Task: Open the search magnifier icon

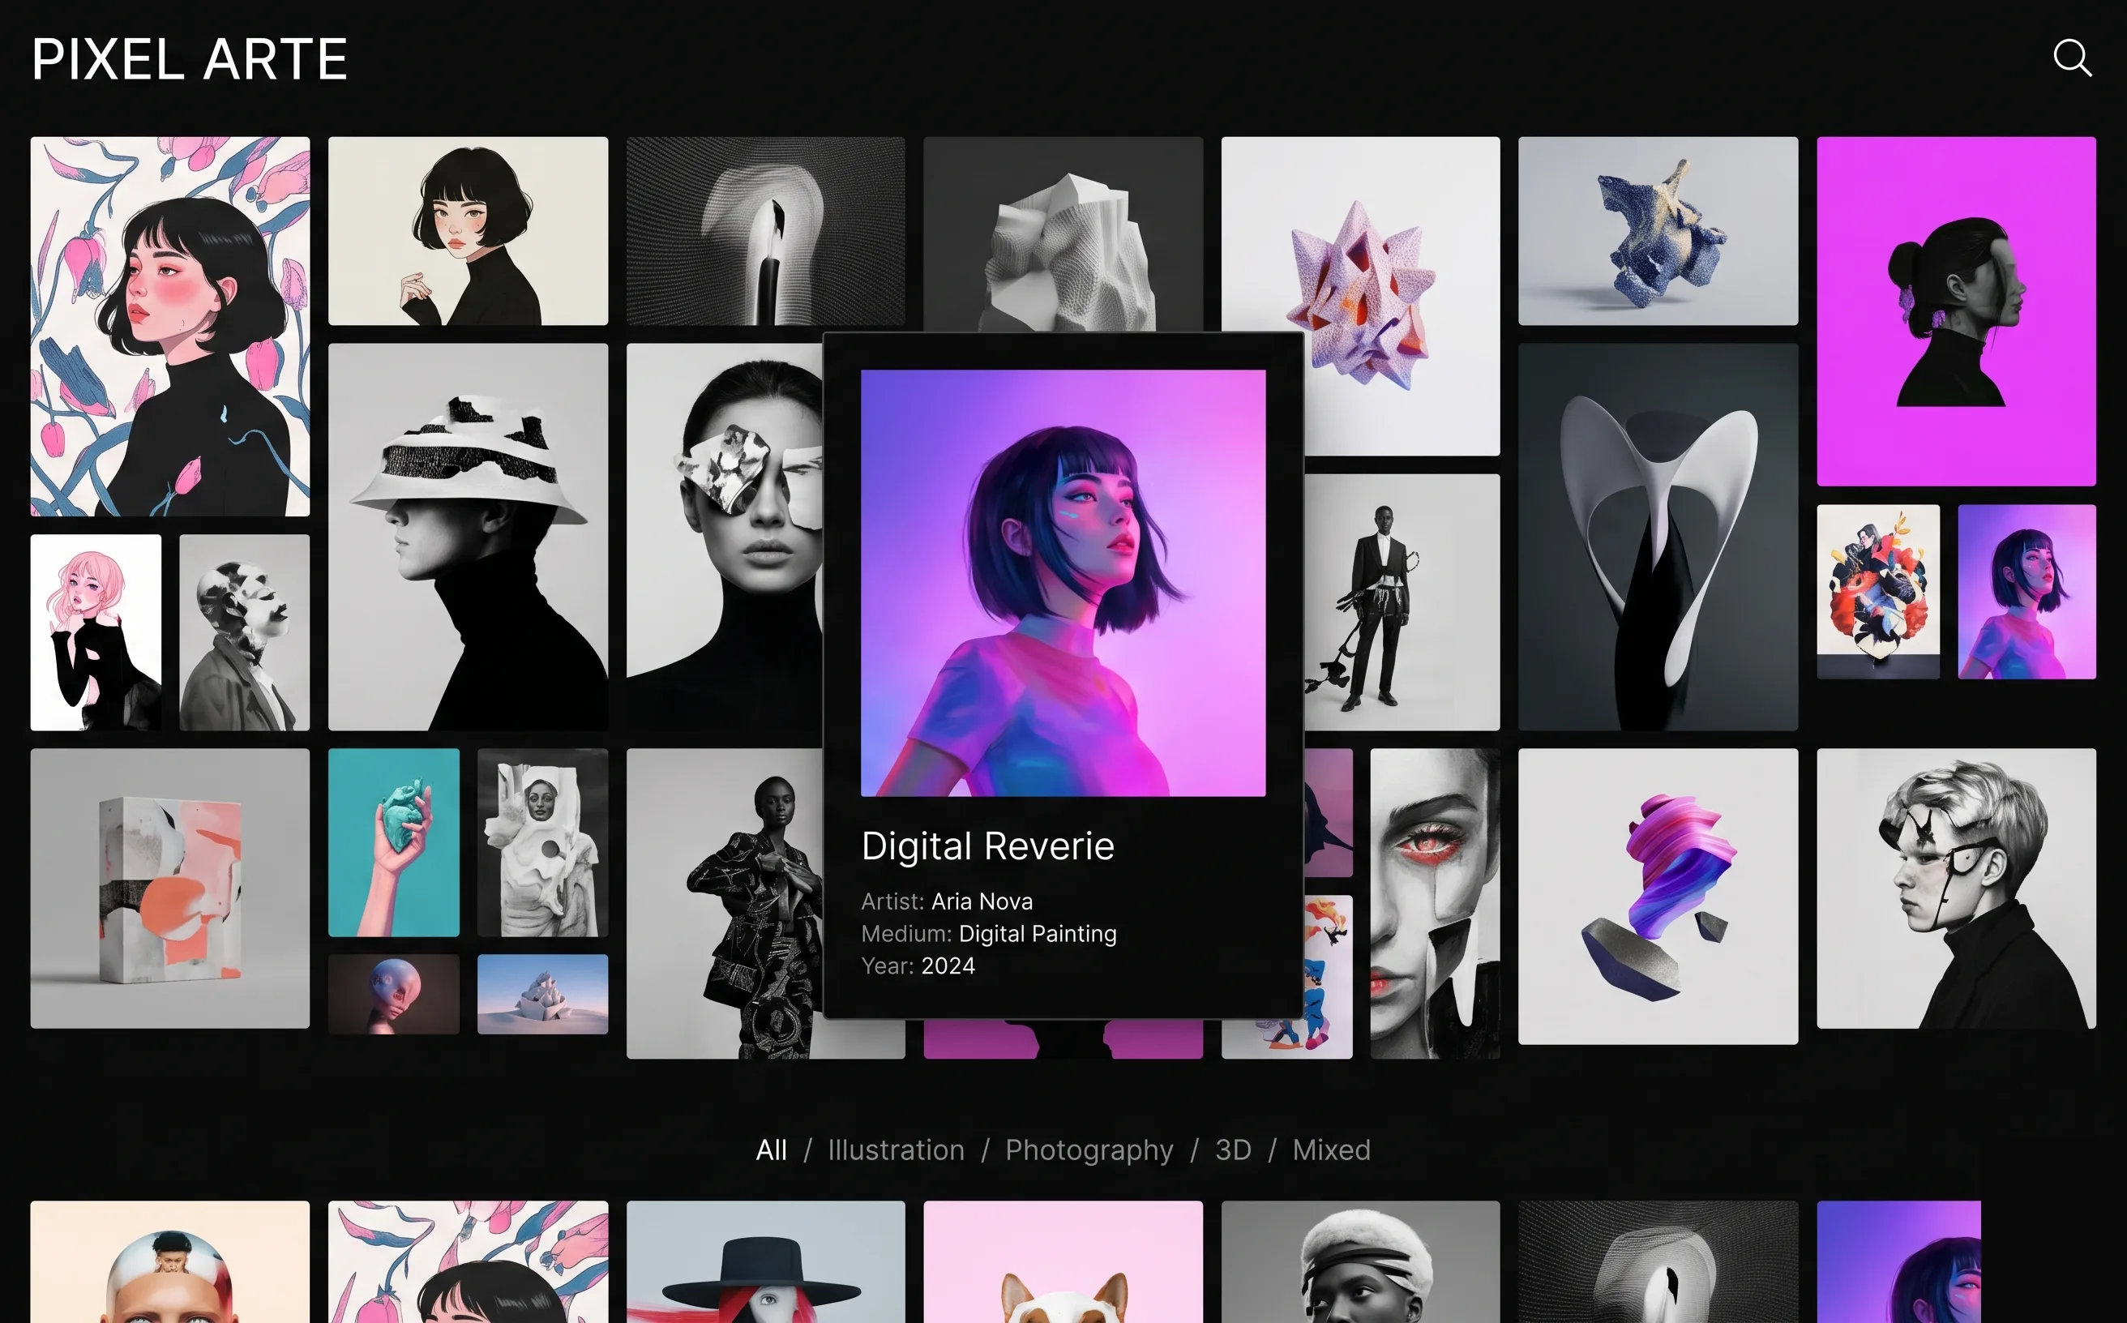Action: 2073,58
